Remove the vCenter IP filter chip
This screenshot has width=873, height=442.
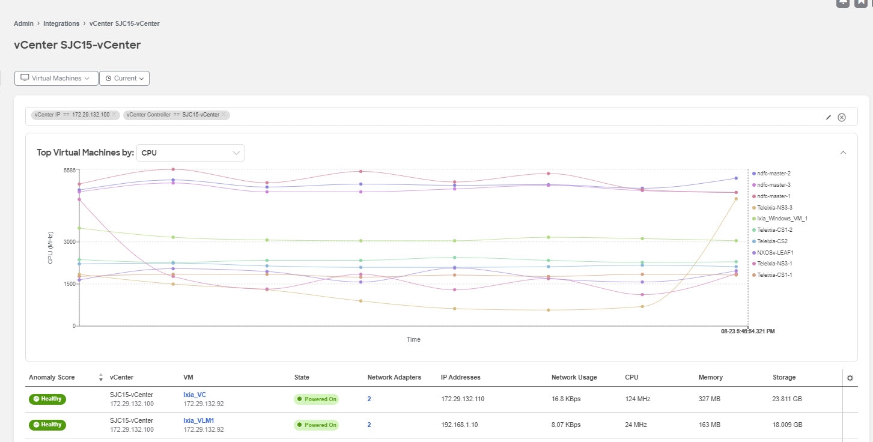114,114
